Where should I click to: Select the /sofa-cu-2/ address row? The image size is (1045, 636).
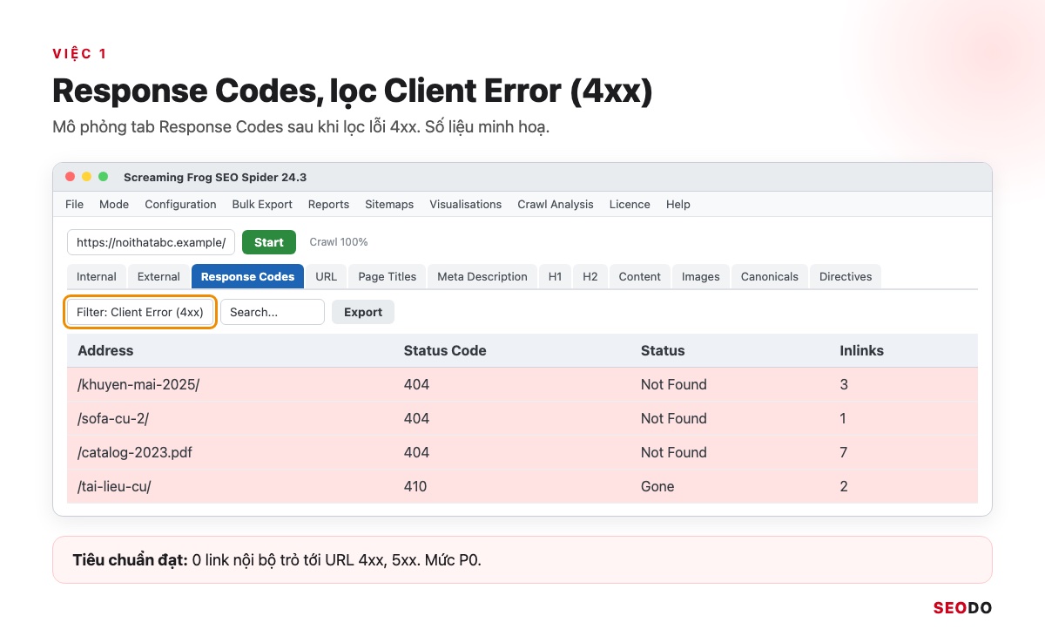522,418
